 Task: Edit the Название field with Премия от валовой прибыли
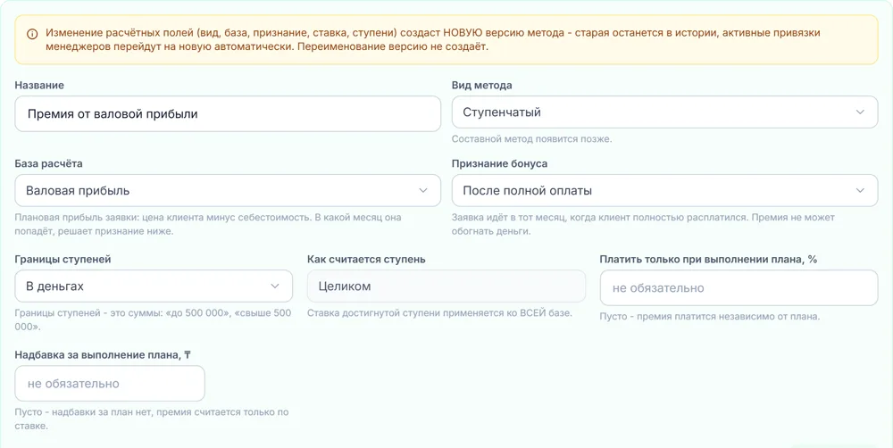click(x=228, y=114)
